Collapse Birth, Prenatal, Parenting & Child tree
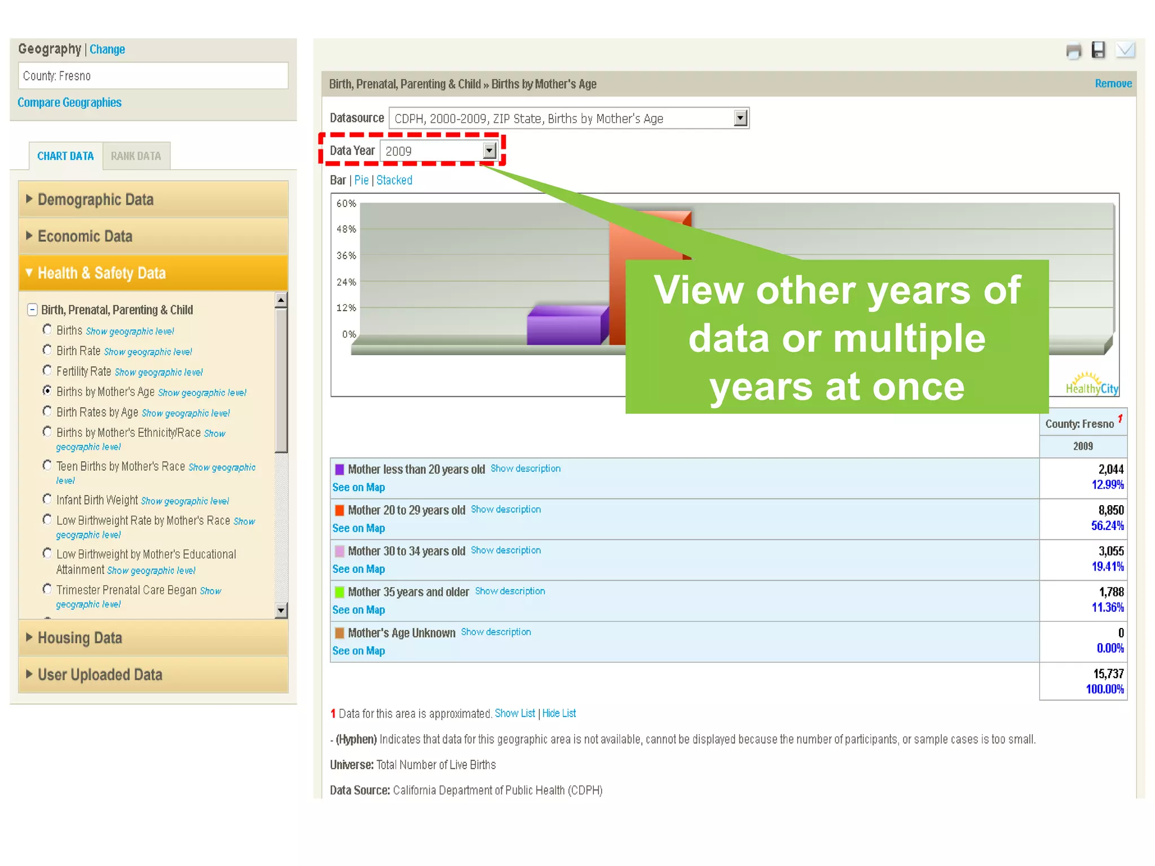This screenshot has height=866, width=1155. pos(32,310)
